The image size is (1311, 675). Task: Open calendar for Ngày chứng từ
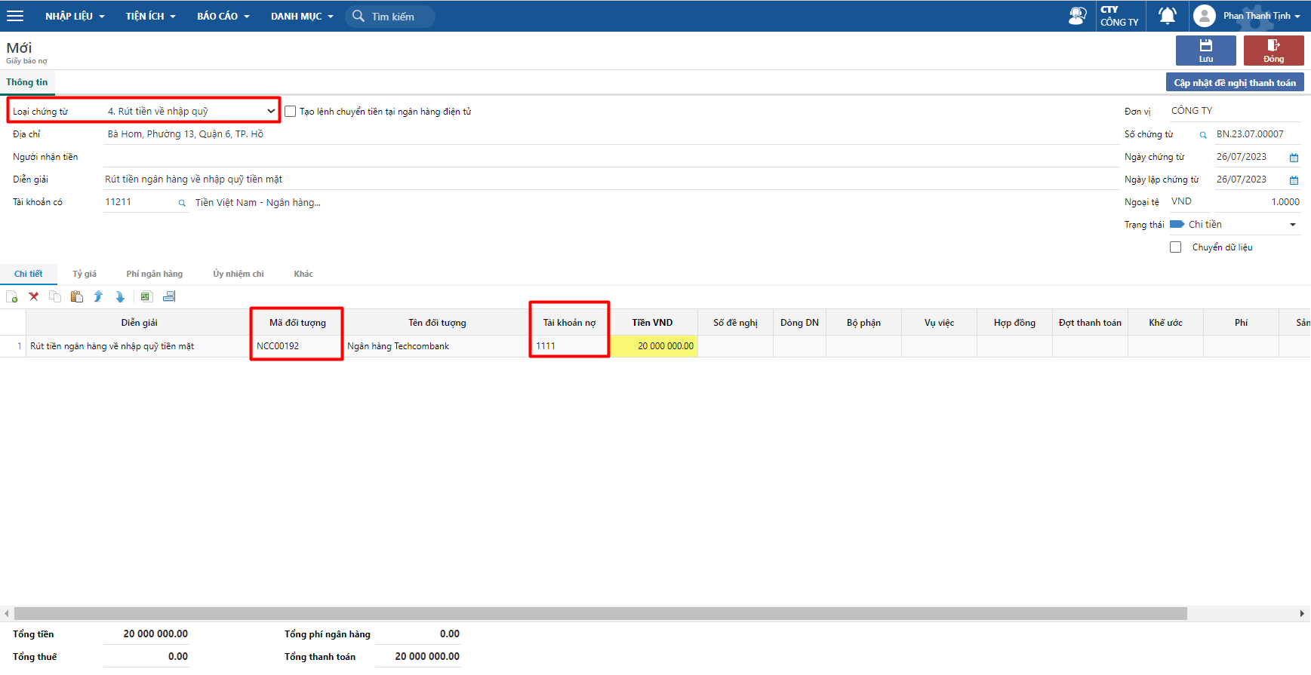[1294, 158]
